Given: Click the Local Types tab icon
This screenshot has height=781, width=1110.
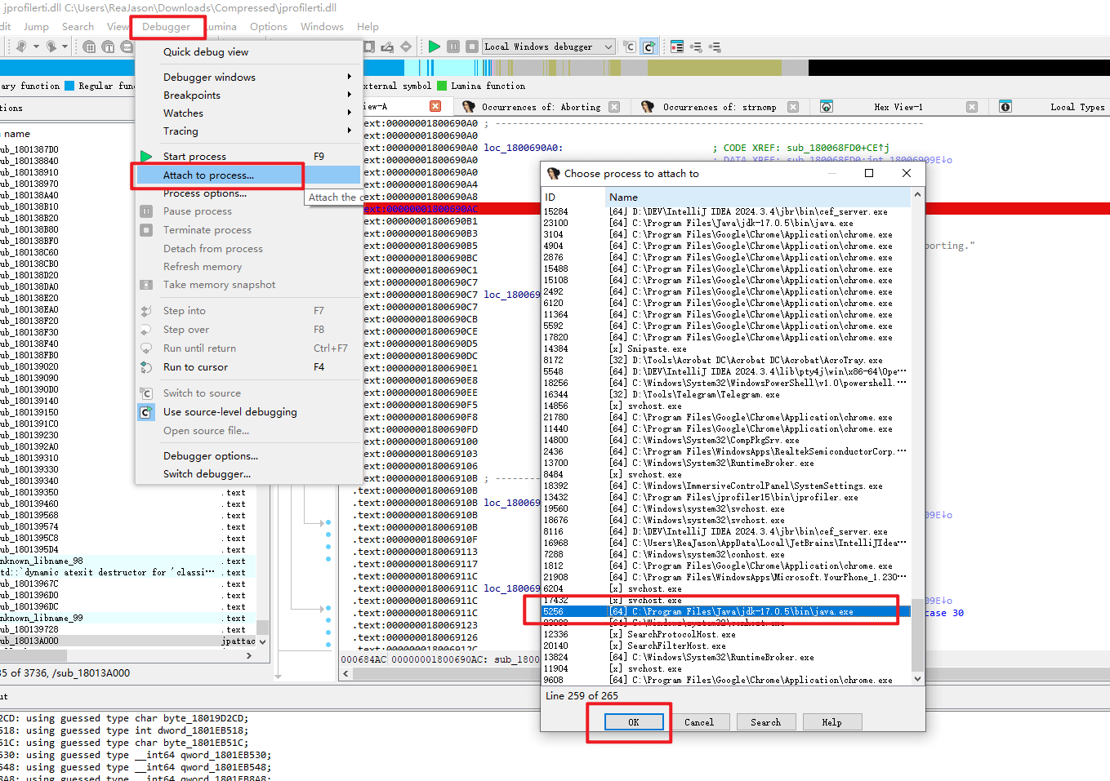Looking at the screenshot, I should click(1005, 107).
